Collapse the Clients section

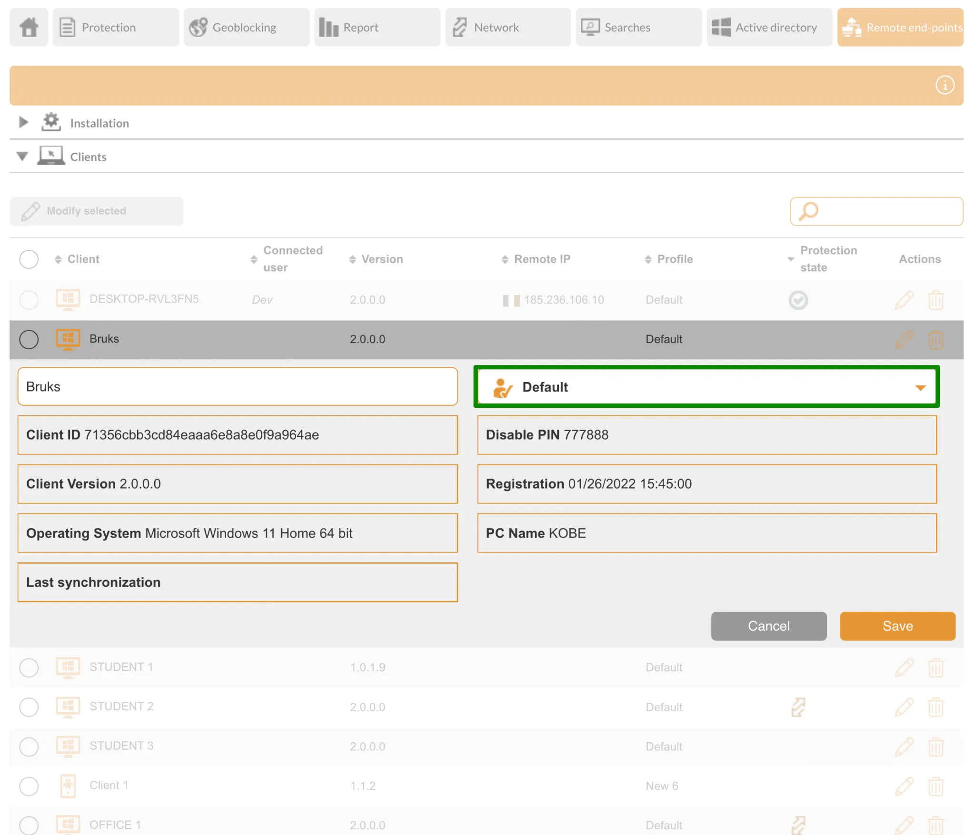click(x=22, y=156)
